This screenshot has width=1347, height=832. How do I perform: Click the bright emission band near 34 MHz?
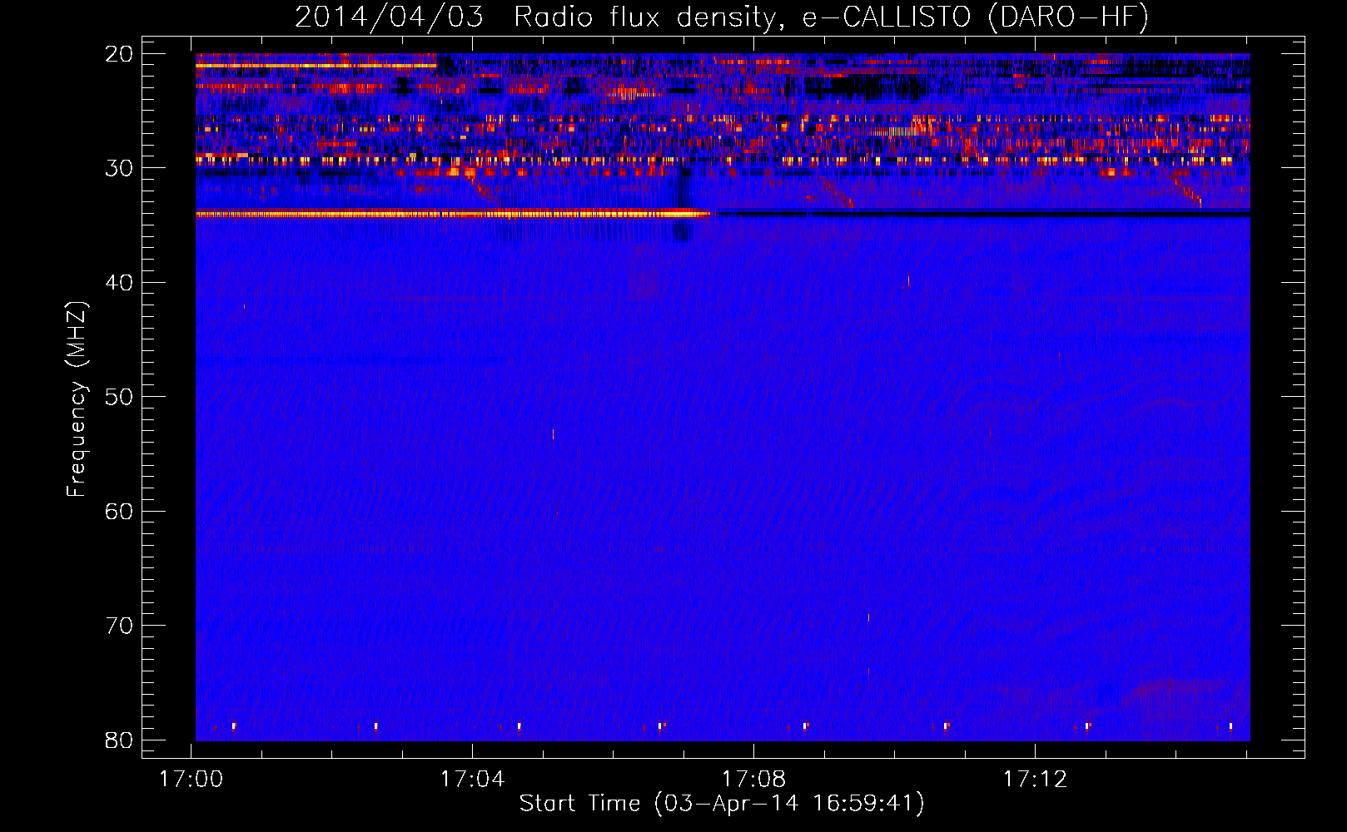(453, 214)
